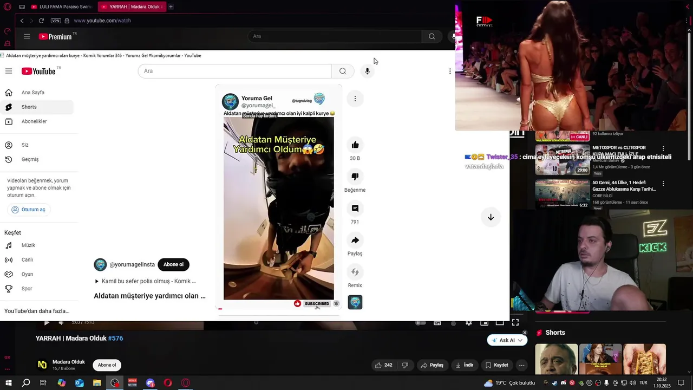Viewport: 693px width, 390px height.
Task: Open more actions menu beside Kaydet
Action: [521, 365]
